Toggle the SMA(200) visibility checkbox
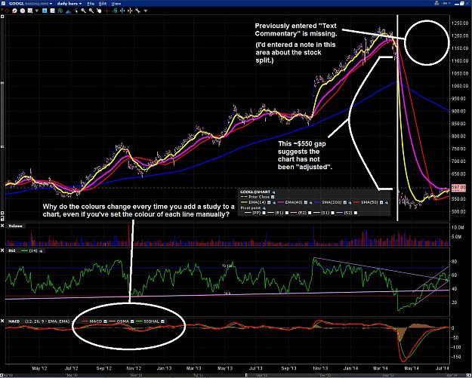 [x=345, y=203]
